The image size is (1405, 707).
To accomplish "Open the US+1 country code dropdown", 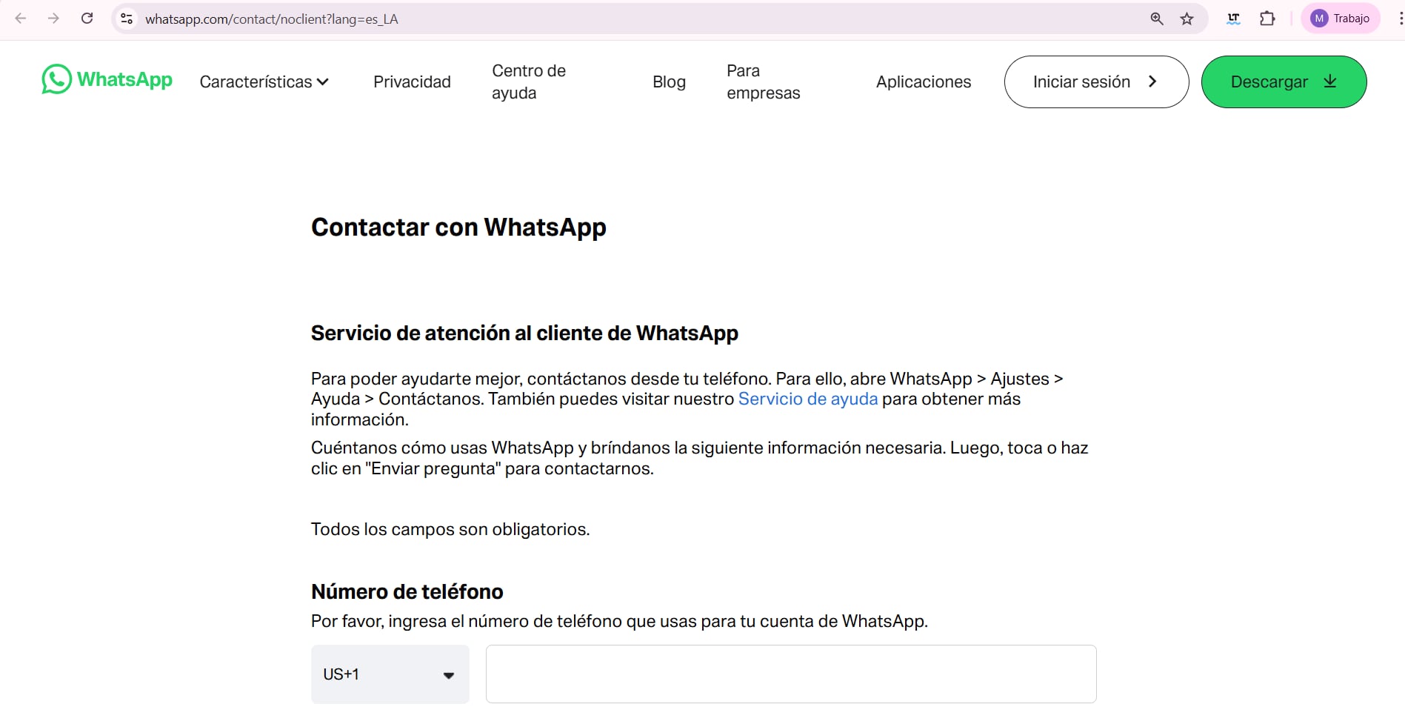I will click(x=390, y=674).
